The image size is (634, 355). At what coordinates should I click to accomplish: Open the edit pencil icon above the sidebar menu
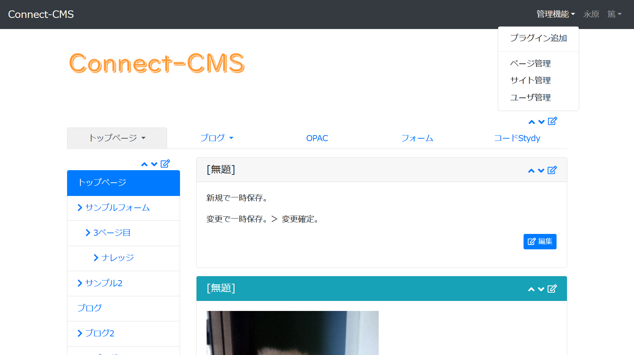(x=165, y=163)
